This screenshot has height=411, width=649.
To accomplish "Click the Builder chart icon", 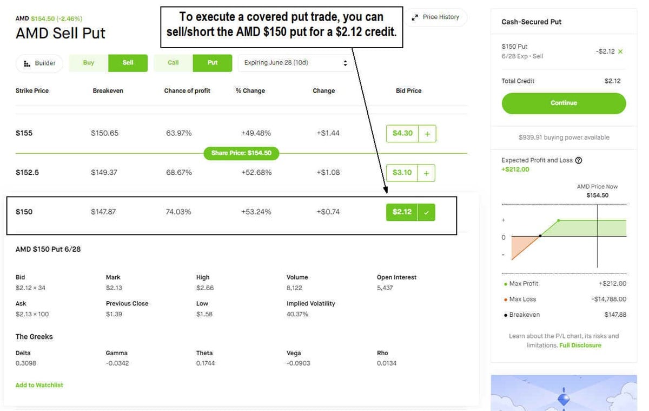I will point(27,63).
